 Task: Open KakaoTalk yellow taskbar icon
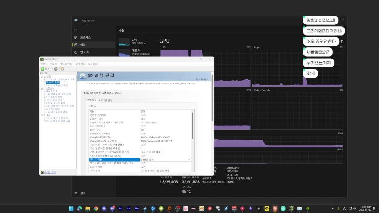pyautogui.click(x=267, y=209)
